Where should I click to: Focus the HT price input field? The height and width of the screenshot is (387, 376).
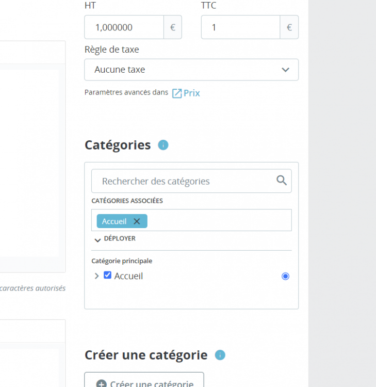click(124, 27)
